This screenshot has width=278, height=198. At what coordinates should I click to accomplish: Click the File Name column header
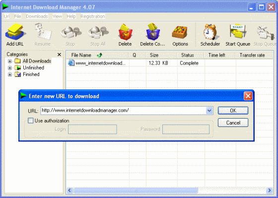tap(98, 55)
